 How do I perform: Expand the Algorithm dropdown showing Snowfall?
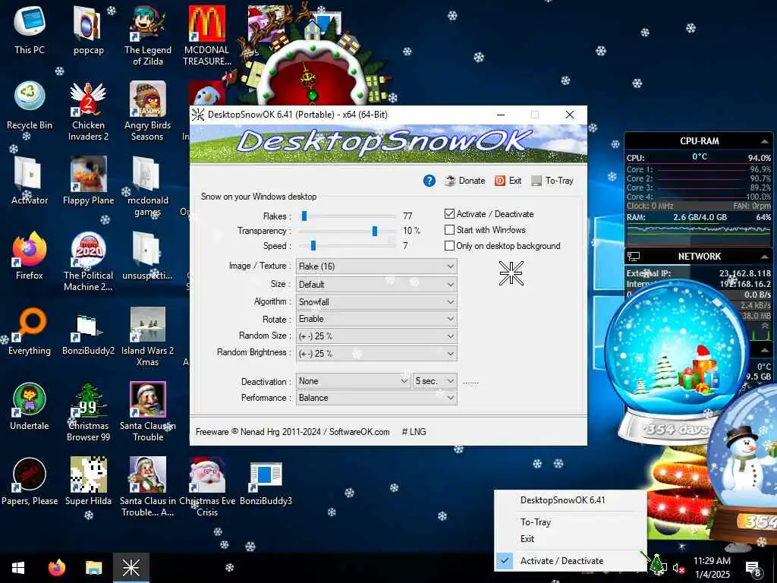(x=376, y=302)
